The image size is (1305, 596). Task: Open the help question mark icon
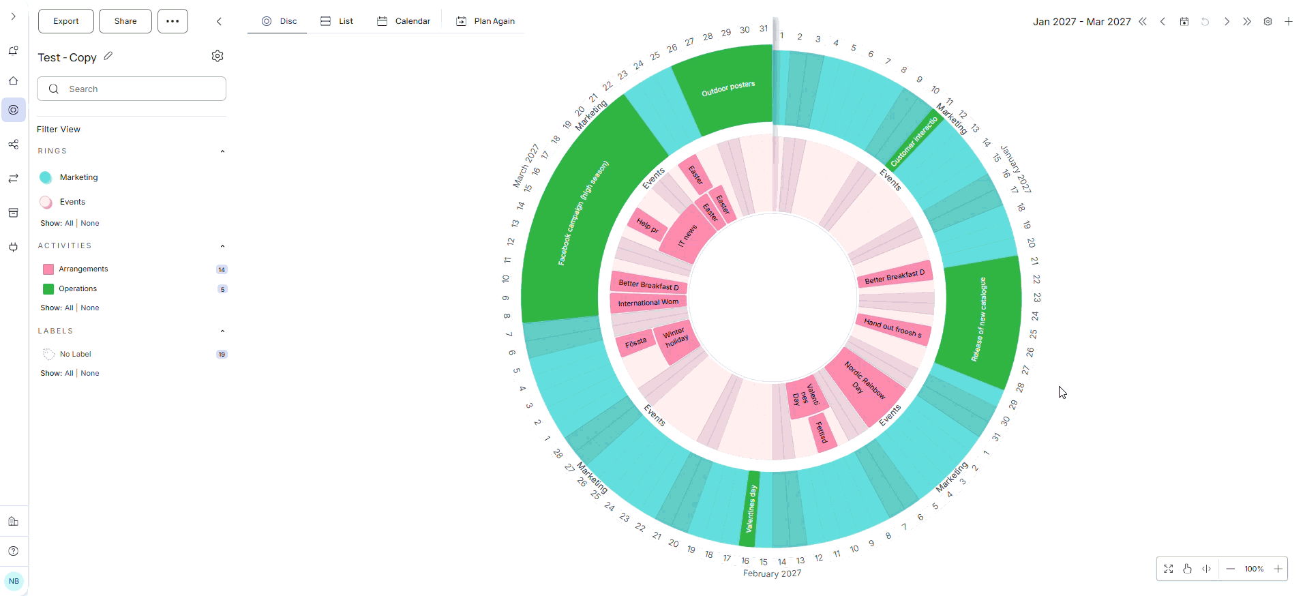(13, 551)
